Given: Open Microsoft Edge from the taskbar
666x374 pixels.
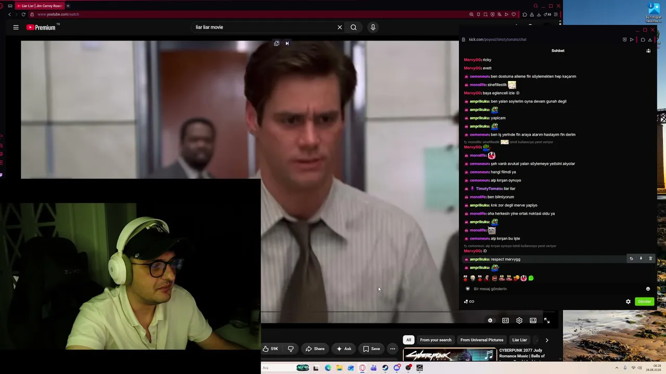Looking at the screenshot, I should coord(328,368).
